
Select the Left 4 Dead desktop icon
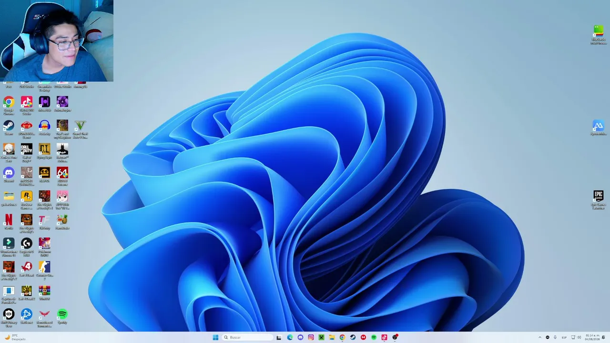click(27, 269)
